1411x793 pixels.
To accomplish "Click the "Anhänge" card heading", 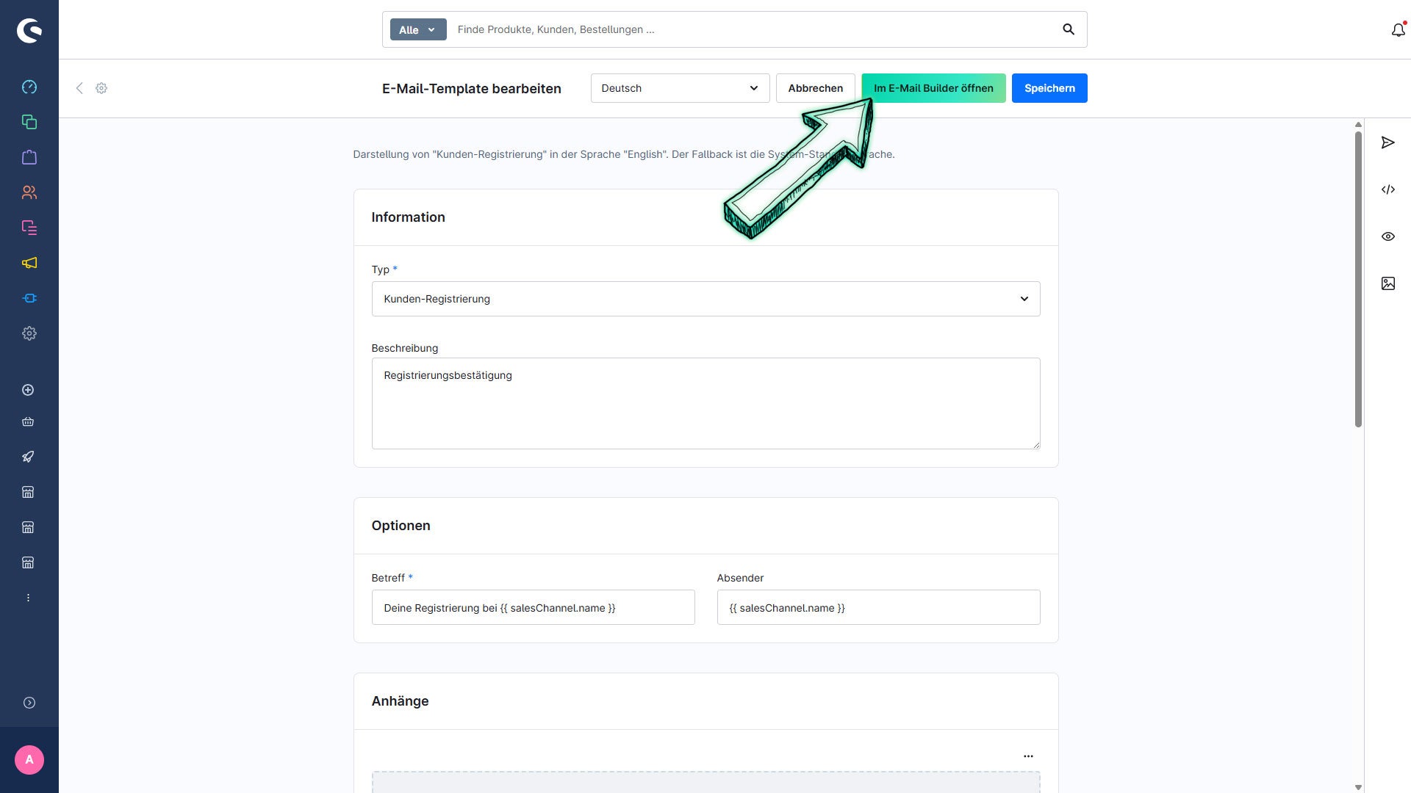I will 400,701.
